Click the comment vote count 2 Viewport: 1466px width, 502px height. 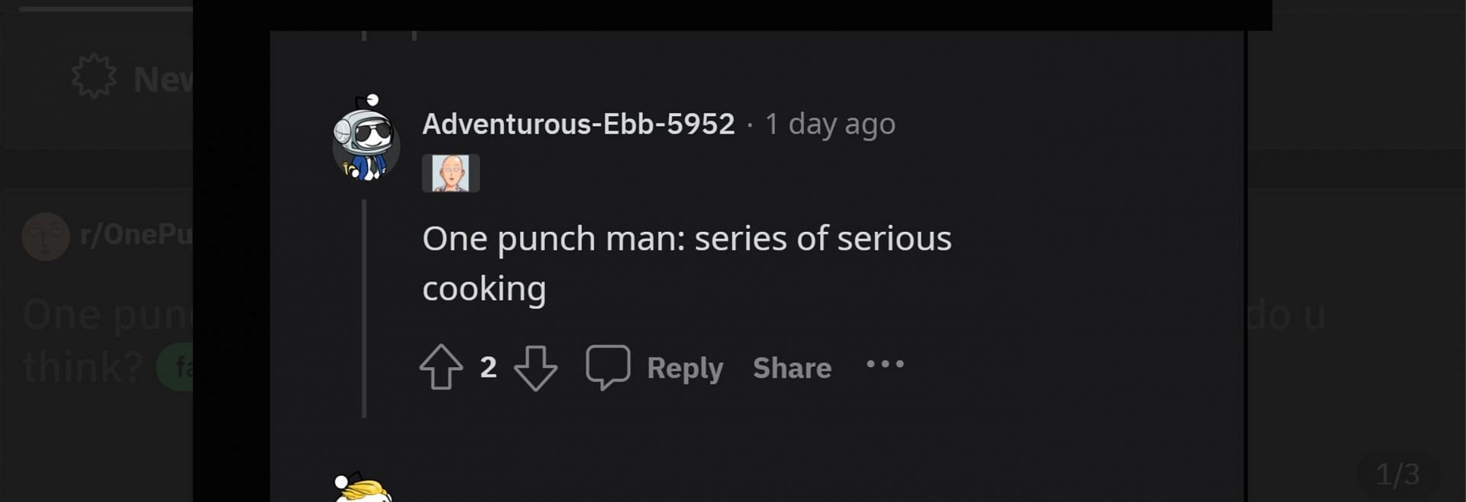click(x=489, y=367)
